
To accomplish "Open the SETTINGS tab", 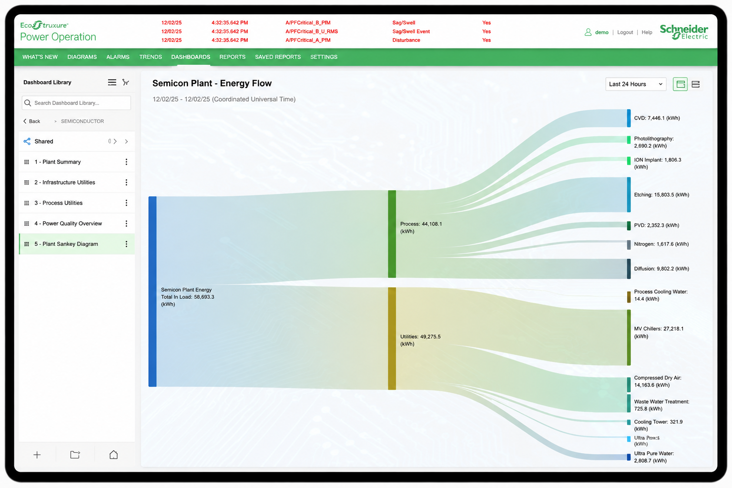I will click(324, 57).
